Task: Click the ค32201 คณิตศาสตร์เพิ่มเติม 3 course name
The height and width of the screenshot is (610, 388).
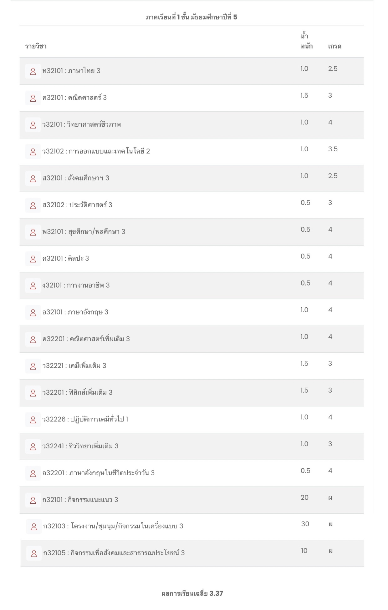Action: (86, 339)
